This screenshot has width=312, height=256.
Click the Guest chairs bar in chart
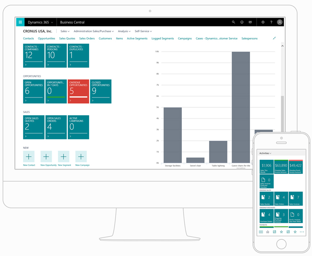241,107
